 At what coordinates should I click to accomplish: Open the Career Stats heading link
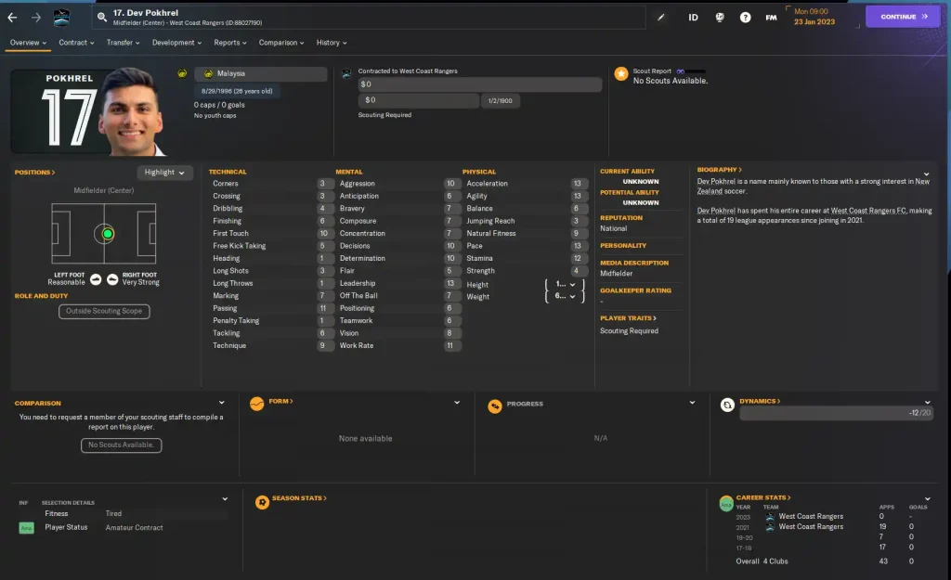coord(763,497)
